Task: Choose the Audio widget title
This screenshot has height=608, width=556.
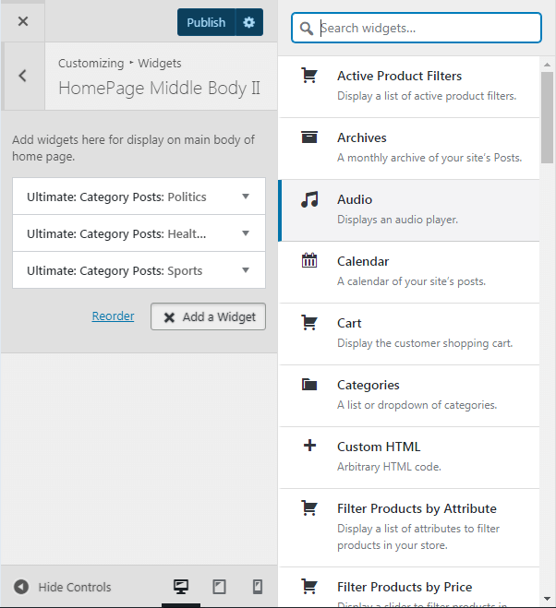Action: [x=355, y=199]
